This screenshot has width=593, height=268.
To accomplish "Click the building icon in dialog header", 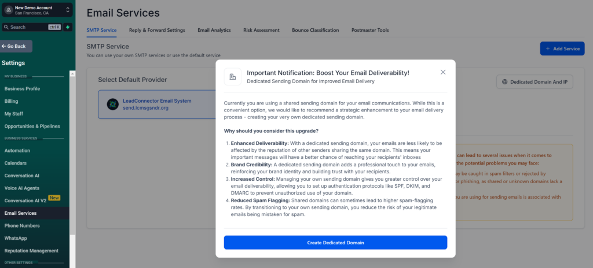I will coord(233,77).
